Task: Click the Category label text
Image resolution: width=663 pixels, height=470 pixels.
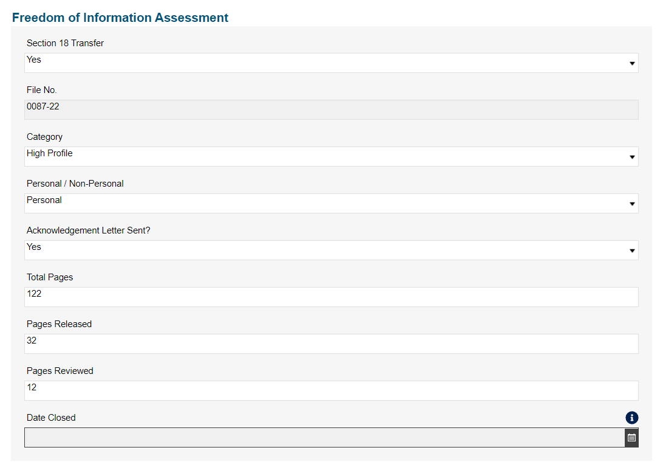Action: click(x=44, y=137)
